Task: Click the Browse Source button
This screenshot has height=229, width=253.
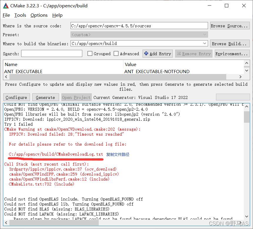Action: coord(230,26)
